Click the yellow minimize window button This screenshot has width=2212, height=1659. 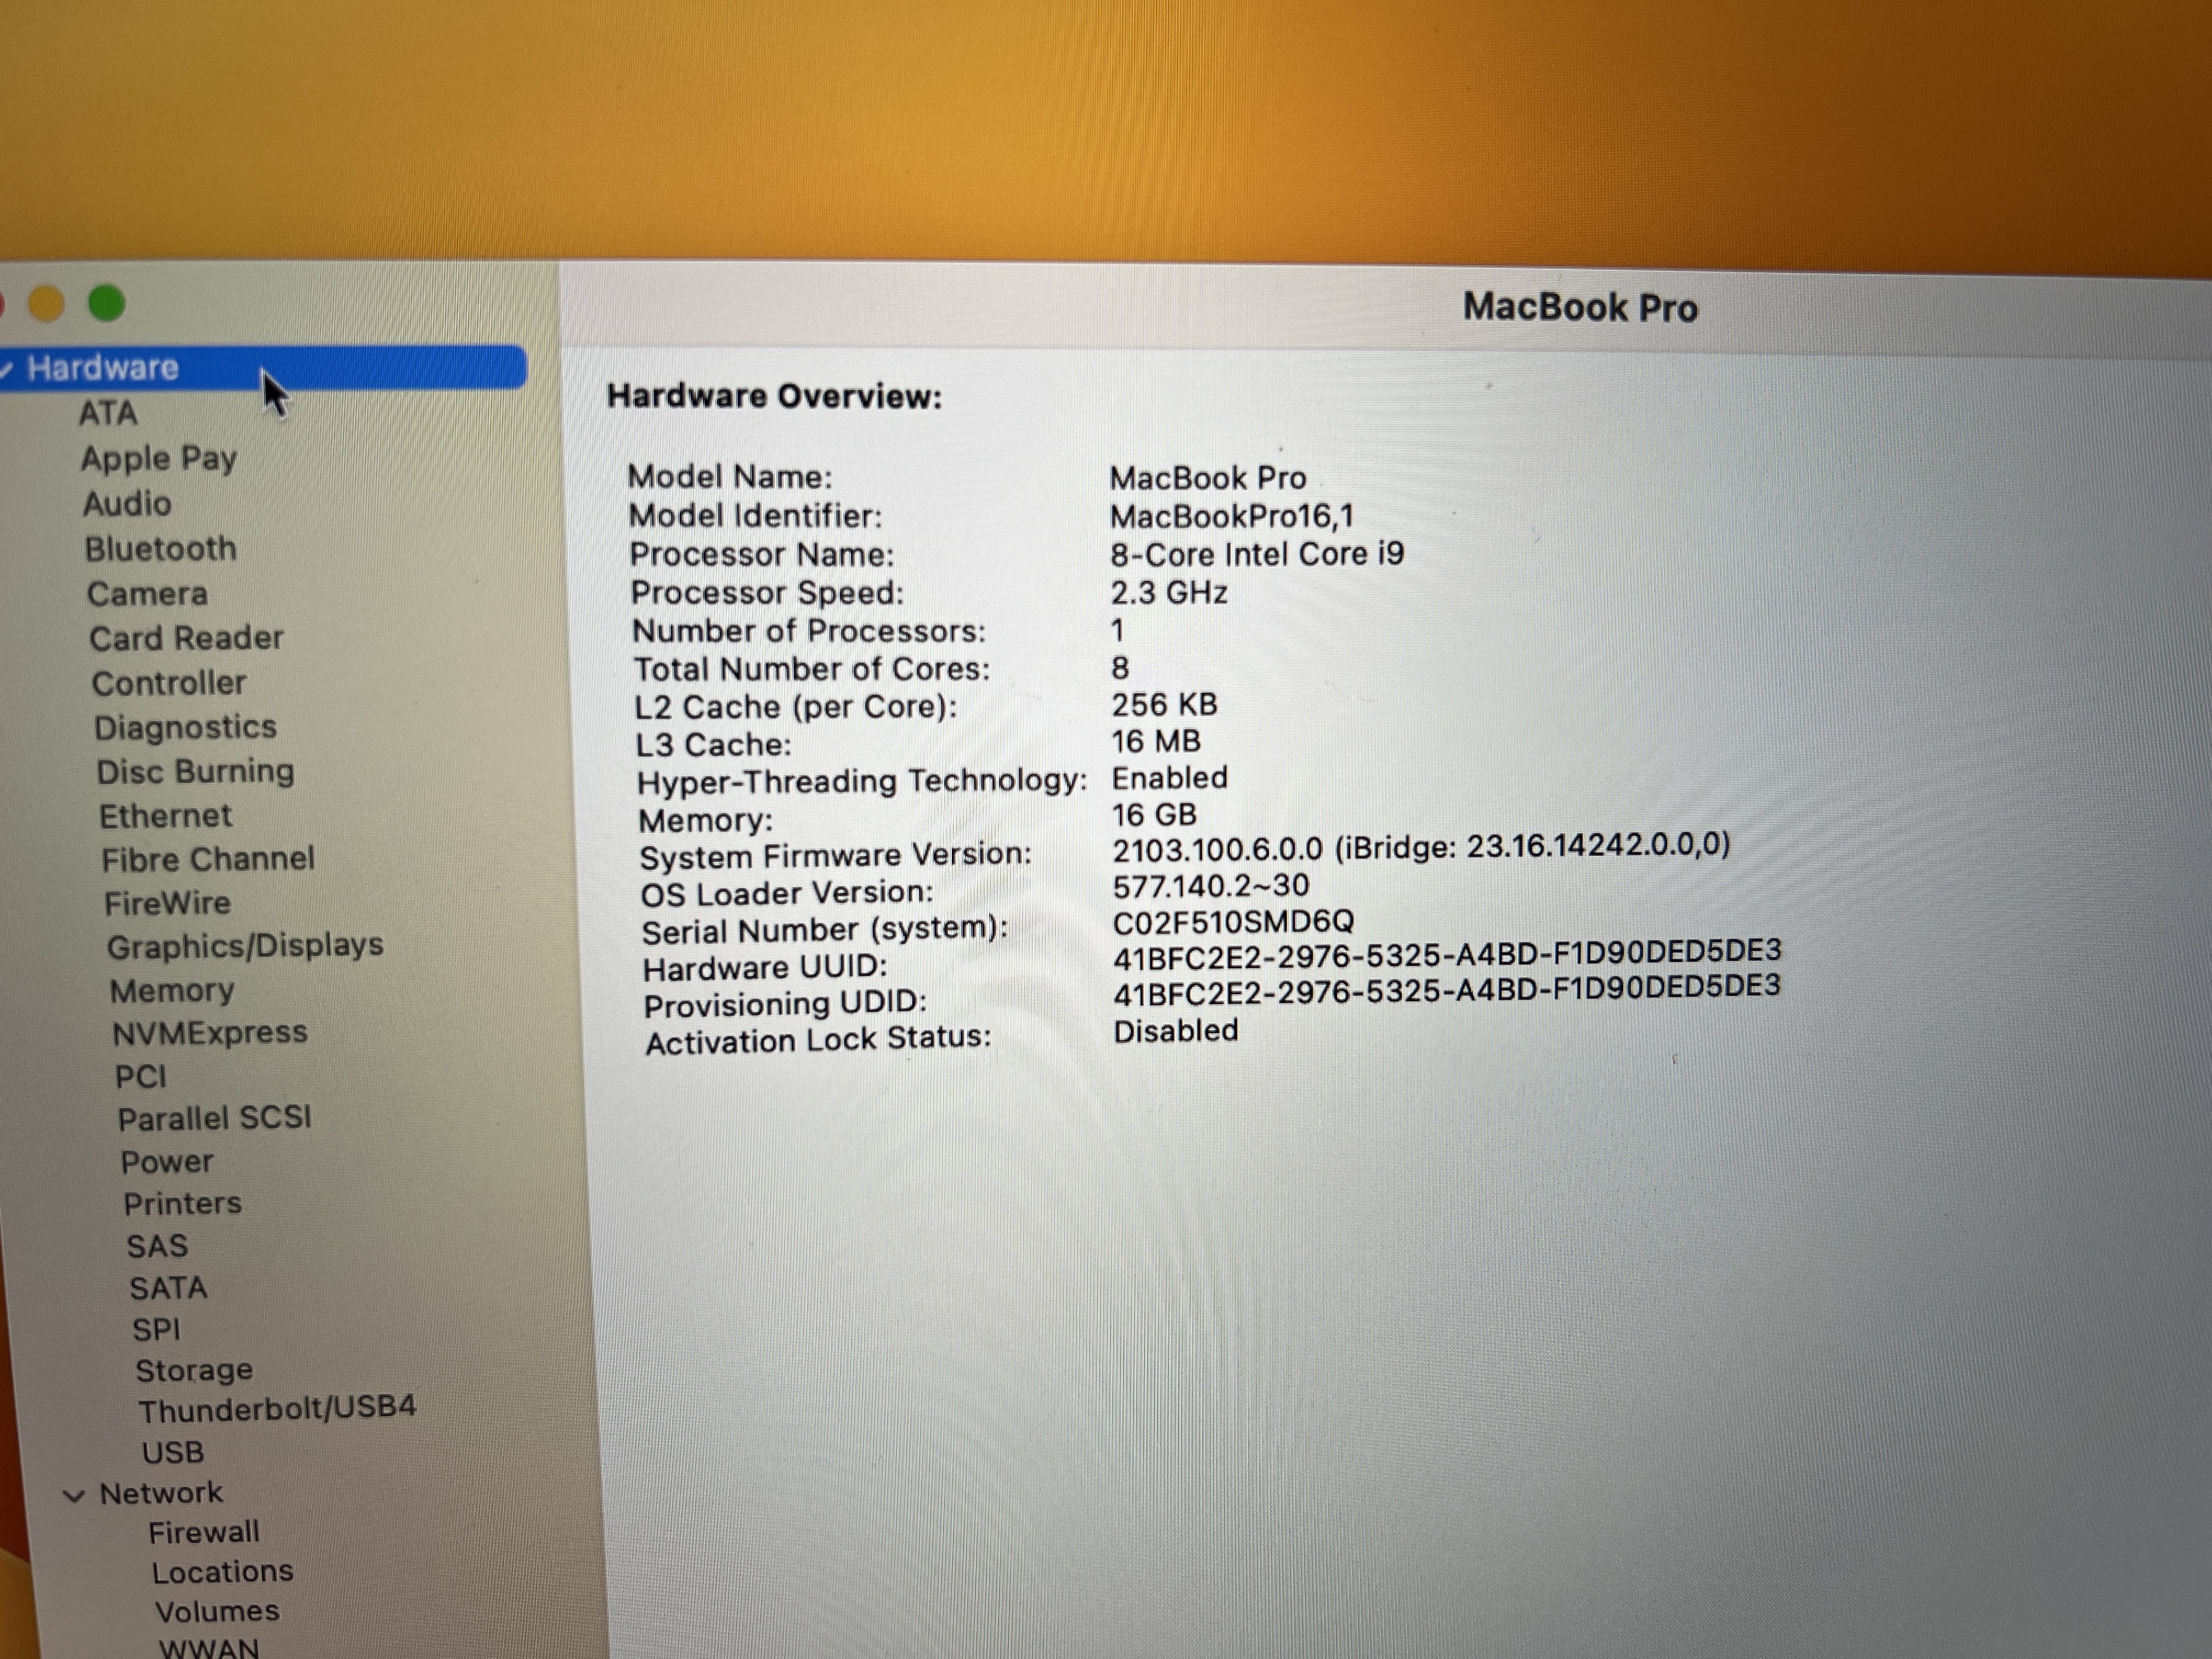[x=46, y=303]
